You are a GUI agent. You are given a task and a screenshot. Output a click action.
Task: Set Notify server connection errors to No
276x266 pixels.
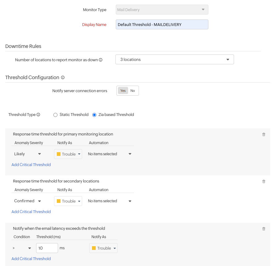133,91
